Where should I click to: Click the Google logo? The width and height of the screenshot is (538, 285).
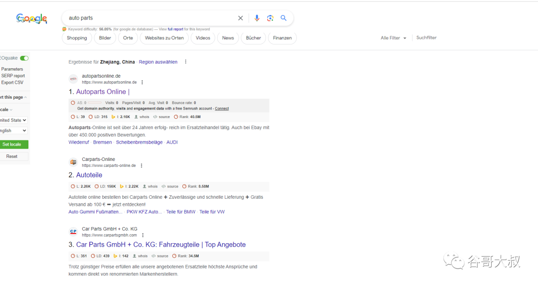[x=31, y=18]
